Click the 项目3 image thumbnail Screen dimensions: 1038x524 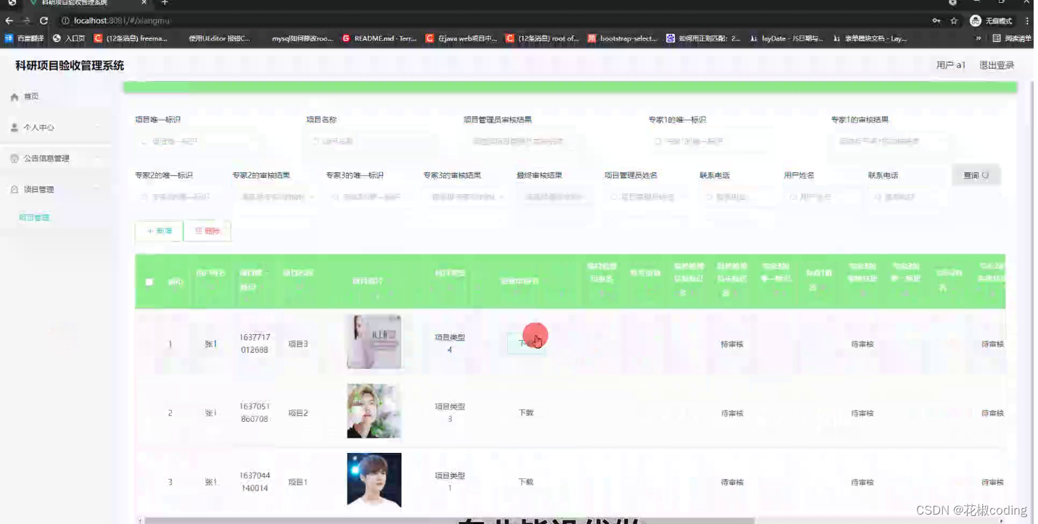[x=374, y=343]
